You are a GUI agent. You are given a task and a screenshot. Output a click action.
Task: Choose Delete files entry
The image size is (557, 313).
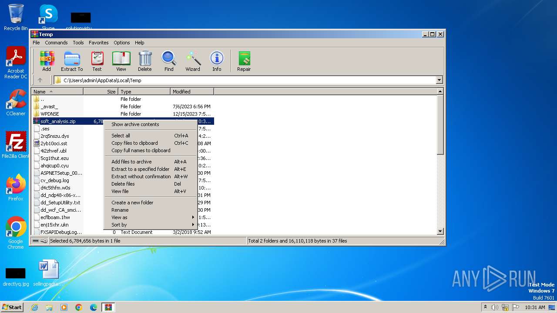pyautogui.click(x=151, y=184)
